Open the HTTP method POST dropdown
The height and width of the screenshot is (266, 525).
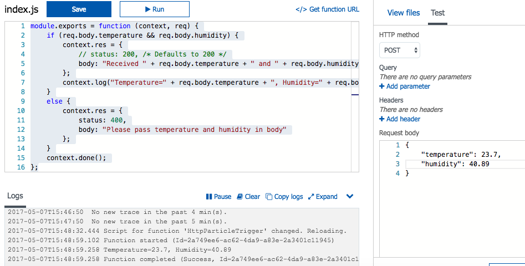click(399, 50)
